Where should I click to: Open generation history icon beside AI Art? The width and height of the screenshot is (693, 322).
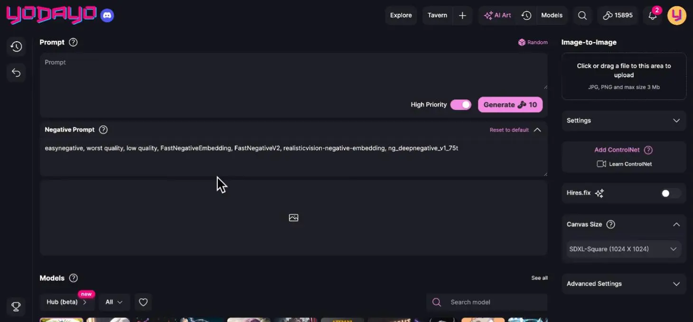526,16
